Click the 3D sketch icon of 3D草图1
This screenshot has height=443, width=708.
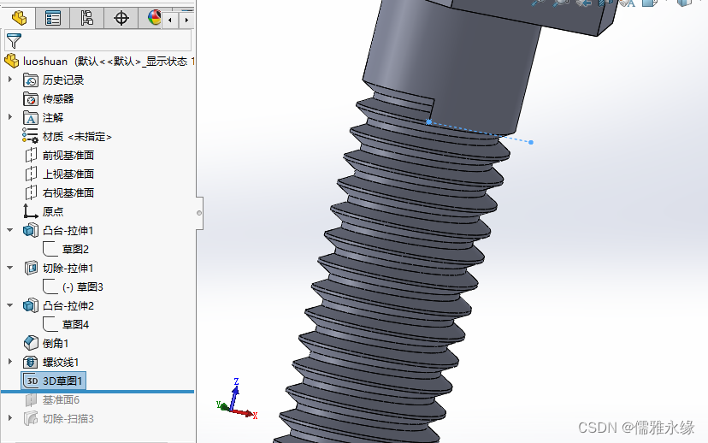tap(32, 381)
